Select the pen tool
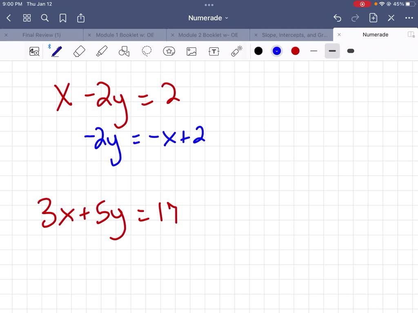Viewport: 418px width, 313px height. click(56, 51)
